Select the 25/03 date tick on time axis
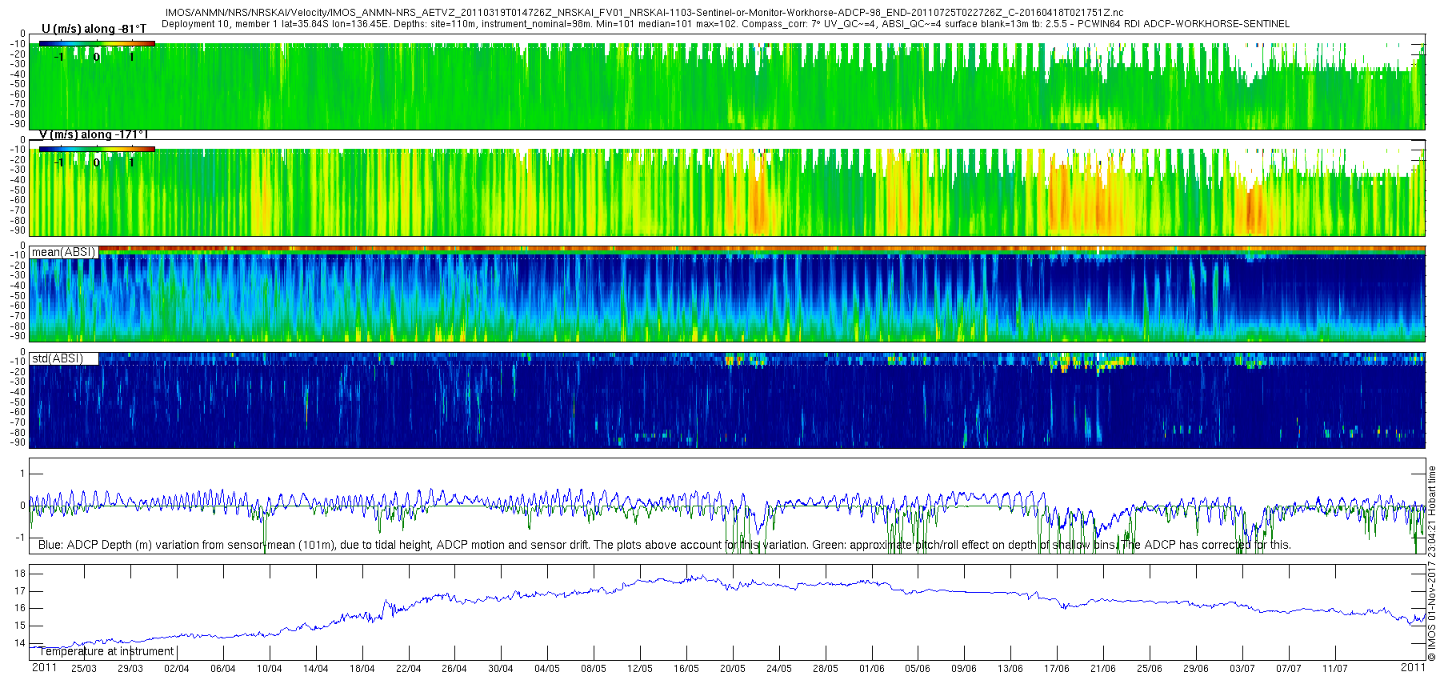The image size is (1440, 680). pos(84,669)
